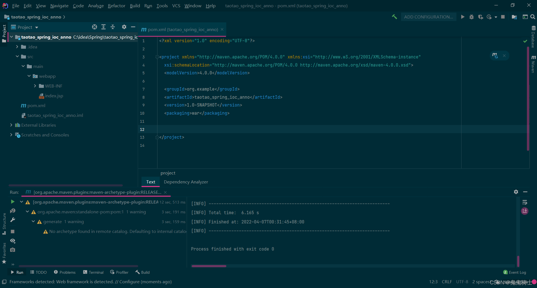Click Add Configuration button
Screen dimensions: 537x288
(x=428, y=17)
